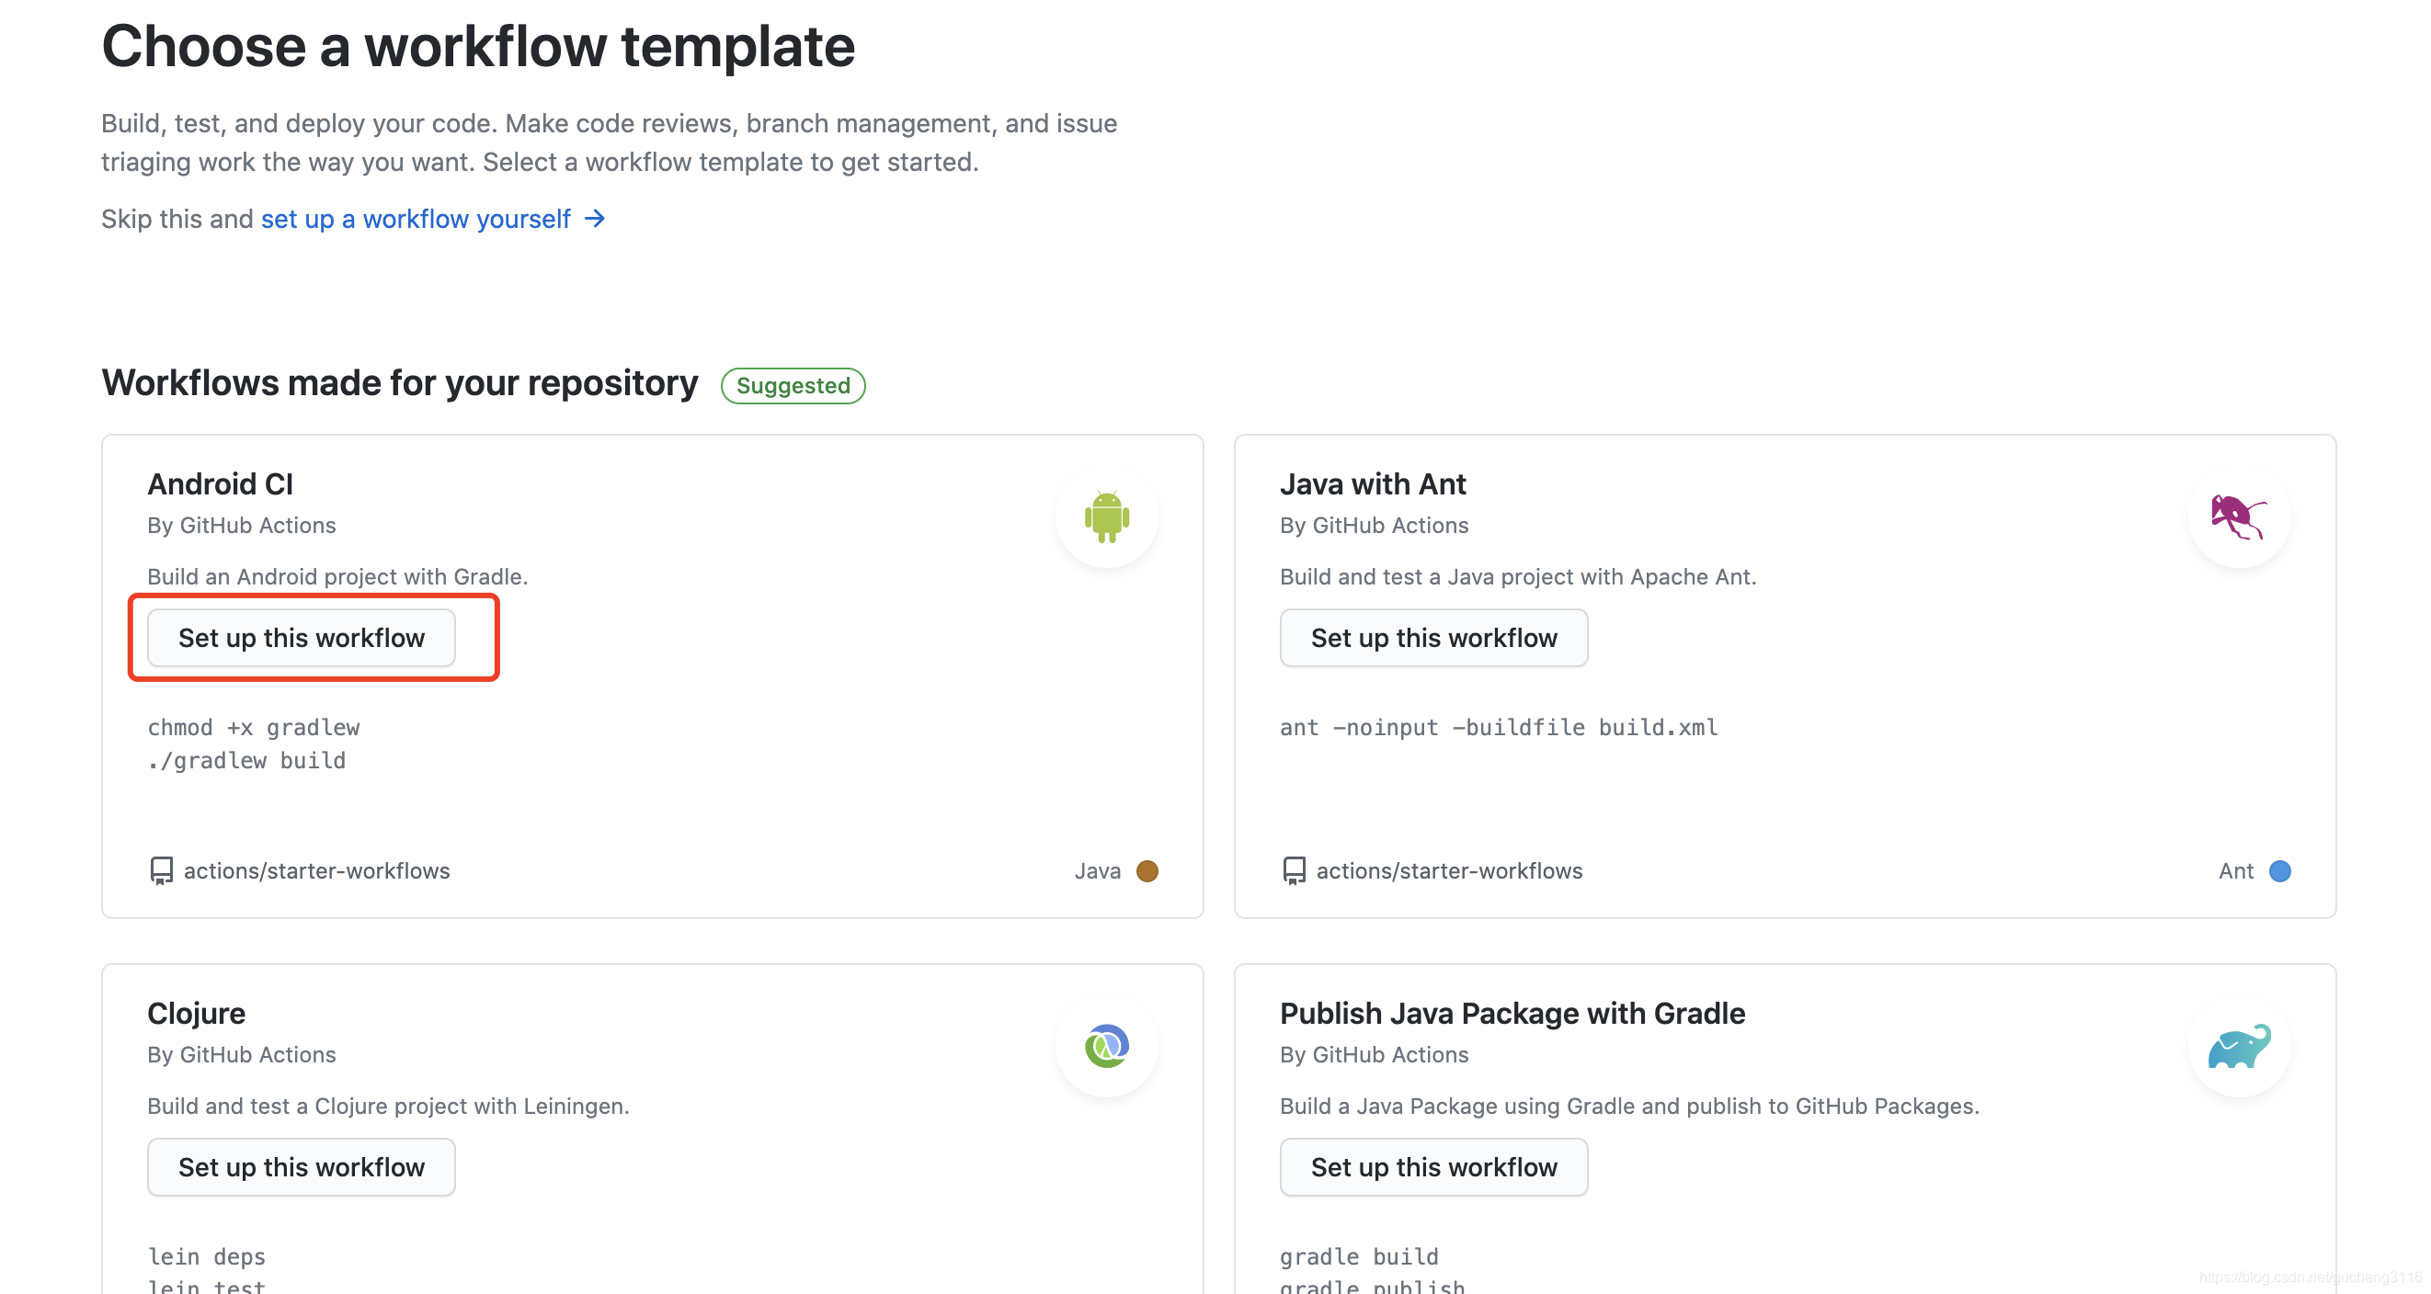The width and height of the screenshot is (2431, 1294).
Task: Open actions/starter-workflows in Android CI card
Action: click(316, 870)
